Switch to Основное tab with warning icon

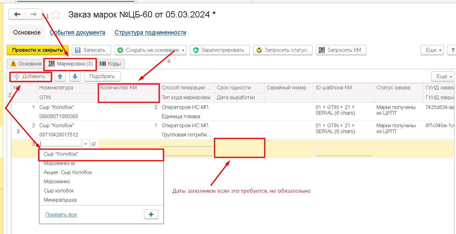click(26, 64)
